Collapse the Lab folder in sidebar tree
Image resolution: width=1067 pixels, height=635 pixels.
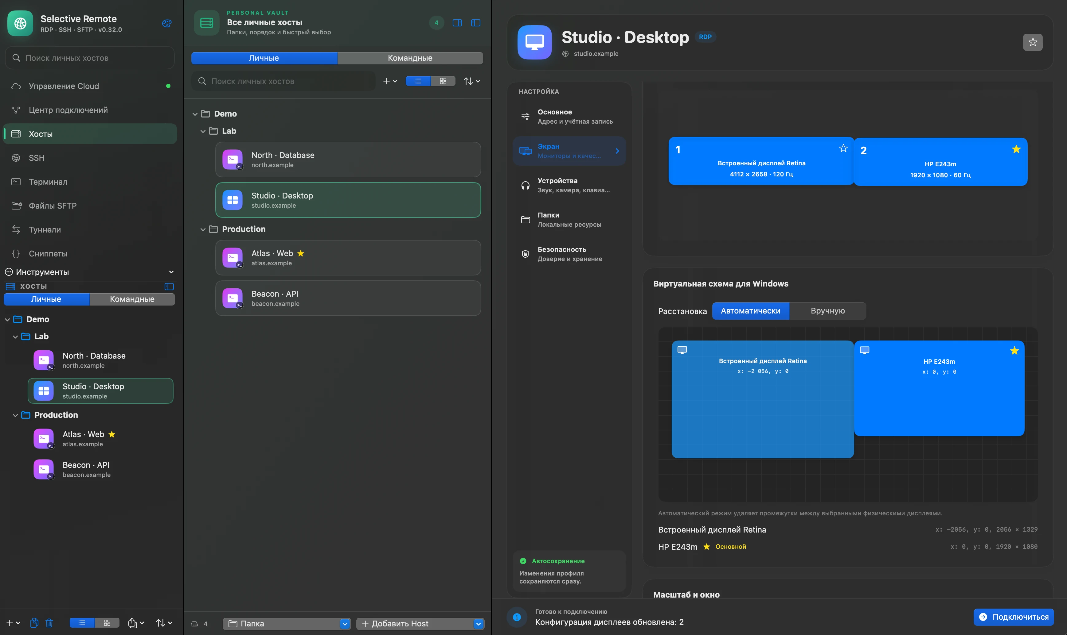pos(15,337)
